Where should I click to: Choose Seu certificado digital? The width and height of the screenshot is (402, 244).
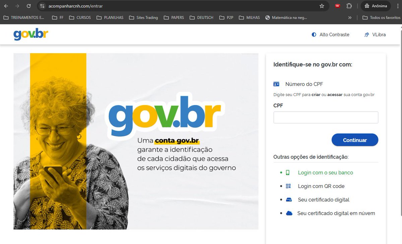click(x=324, y=200)
